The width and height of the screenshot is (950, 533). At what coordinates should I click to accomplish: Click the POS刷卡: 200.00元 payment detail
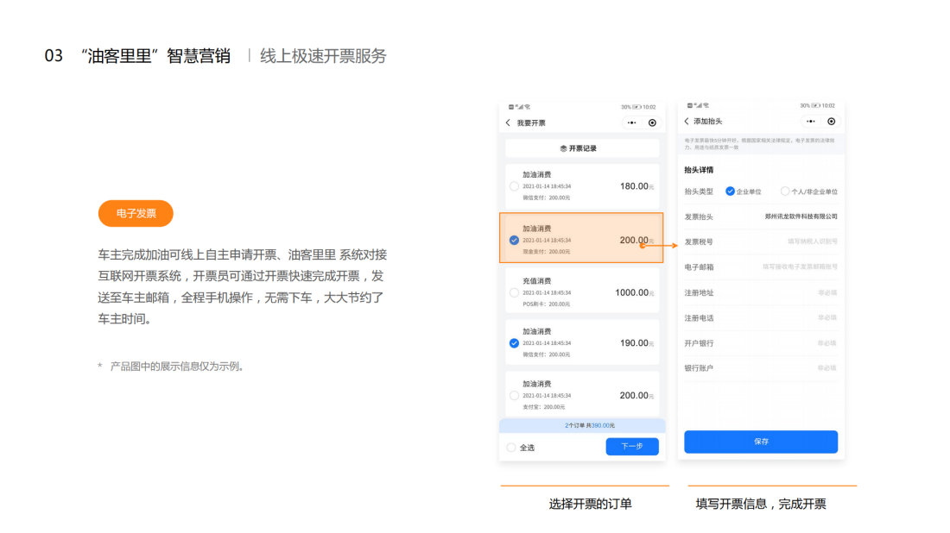click(x=546, y=304)
